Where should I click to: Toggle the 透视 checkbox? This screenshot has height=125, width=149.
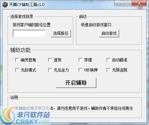(x=50, y=60)
